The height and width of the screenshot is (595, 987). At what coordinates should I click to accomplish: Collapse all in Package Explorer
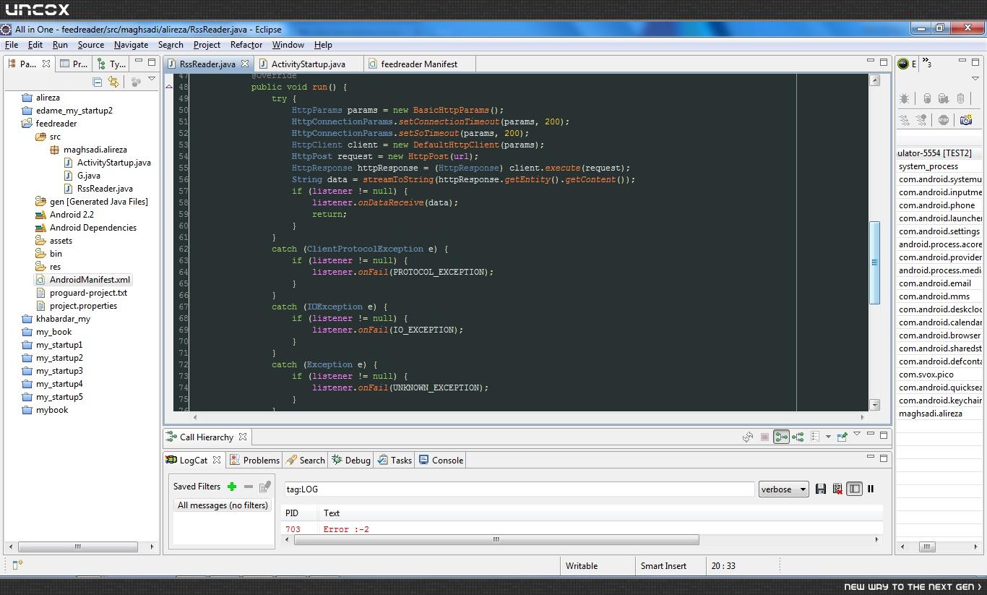98,82
